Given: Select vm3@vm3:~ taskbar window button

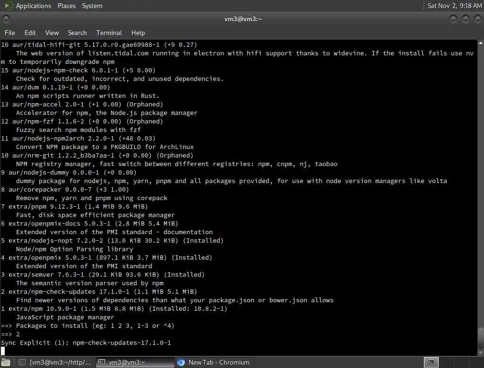Looking at the screenshot, I should click(x=135, y=362).
